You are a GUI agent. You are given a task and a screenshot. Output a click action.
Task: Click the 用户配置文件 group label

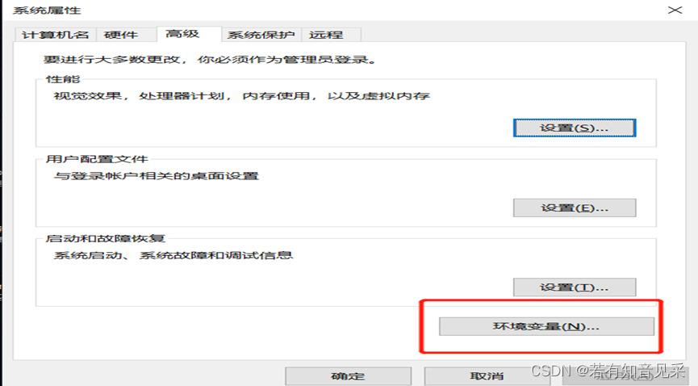tap(97, 159)
